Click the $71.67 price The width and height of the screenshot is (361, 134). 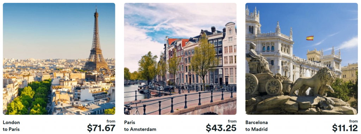[101, 128]
